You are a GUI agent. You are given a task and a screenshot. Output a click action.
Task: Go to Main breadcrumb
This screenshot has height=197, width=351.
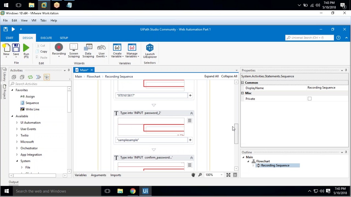point(78,77)
